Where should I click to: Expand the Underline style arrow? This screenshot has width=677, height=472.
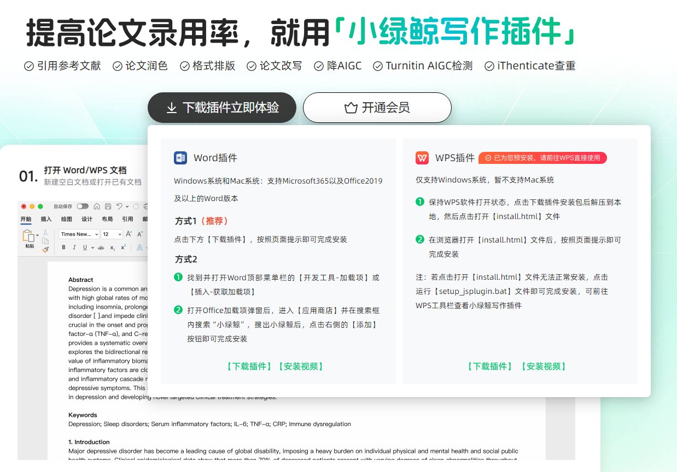click(92, 248)
